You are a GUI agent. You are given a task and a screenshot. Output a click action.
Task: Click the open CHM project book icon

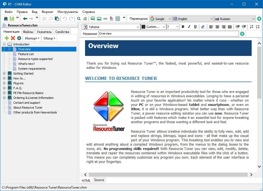pyautogui.click(x=6, y=19)
